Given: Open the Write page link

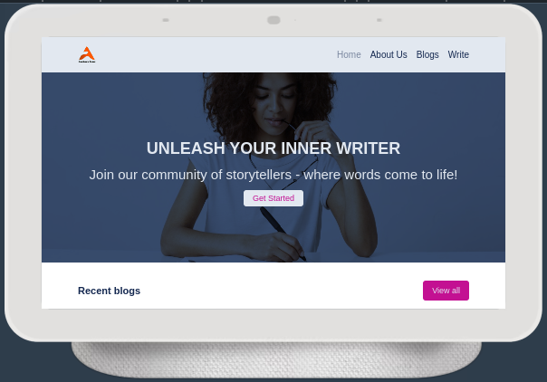Looking at the screenshot, I should coord(458,54).
